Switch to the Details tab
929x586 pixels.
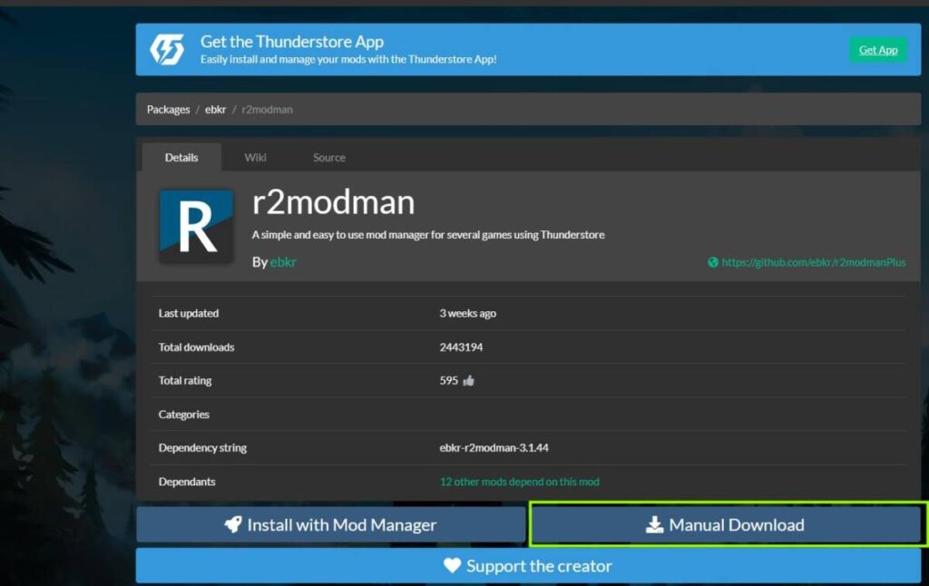[x=181, y=157]
